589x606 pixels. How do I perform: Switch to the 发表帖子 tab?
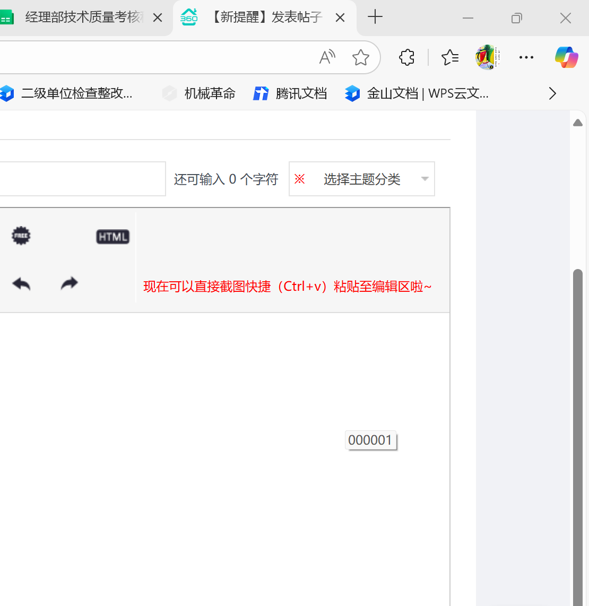[x=265, y=17]
